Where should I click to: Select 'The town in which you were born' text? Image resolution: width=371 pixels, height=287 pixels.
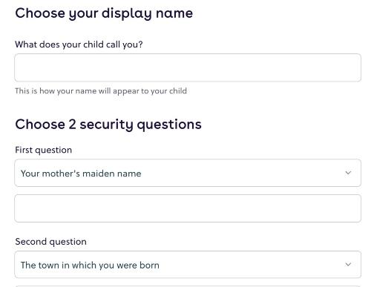point(90,265)
